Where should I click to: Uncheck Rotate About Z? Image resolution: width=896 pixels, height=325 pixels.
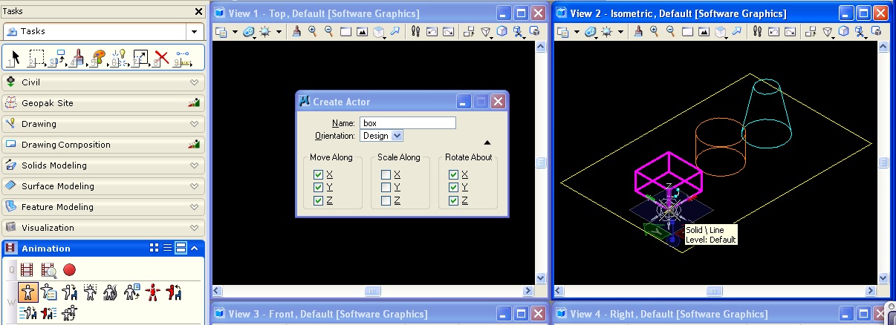click(x=453, y=201)
